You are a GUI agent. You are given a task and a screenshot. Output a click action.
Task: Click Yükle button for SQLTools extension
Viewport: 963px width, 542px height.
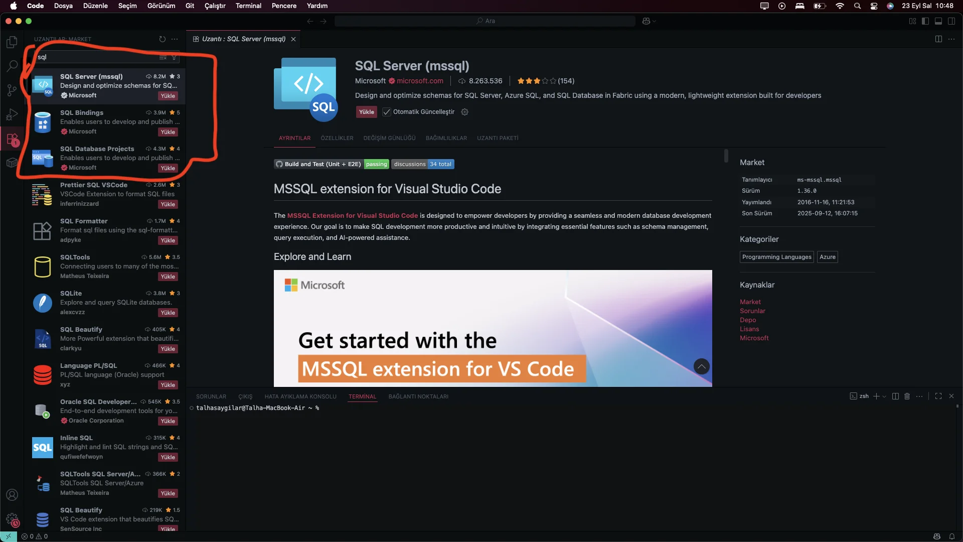tap(168, 277)
